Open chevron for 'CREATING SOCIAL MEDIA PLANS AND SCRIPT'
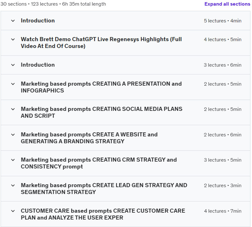The width and height of the screenshot is (252, 227). (13, 109)
